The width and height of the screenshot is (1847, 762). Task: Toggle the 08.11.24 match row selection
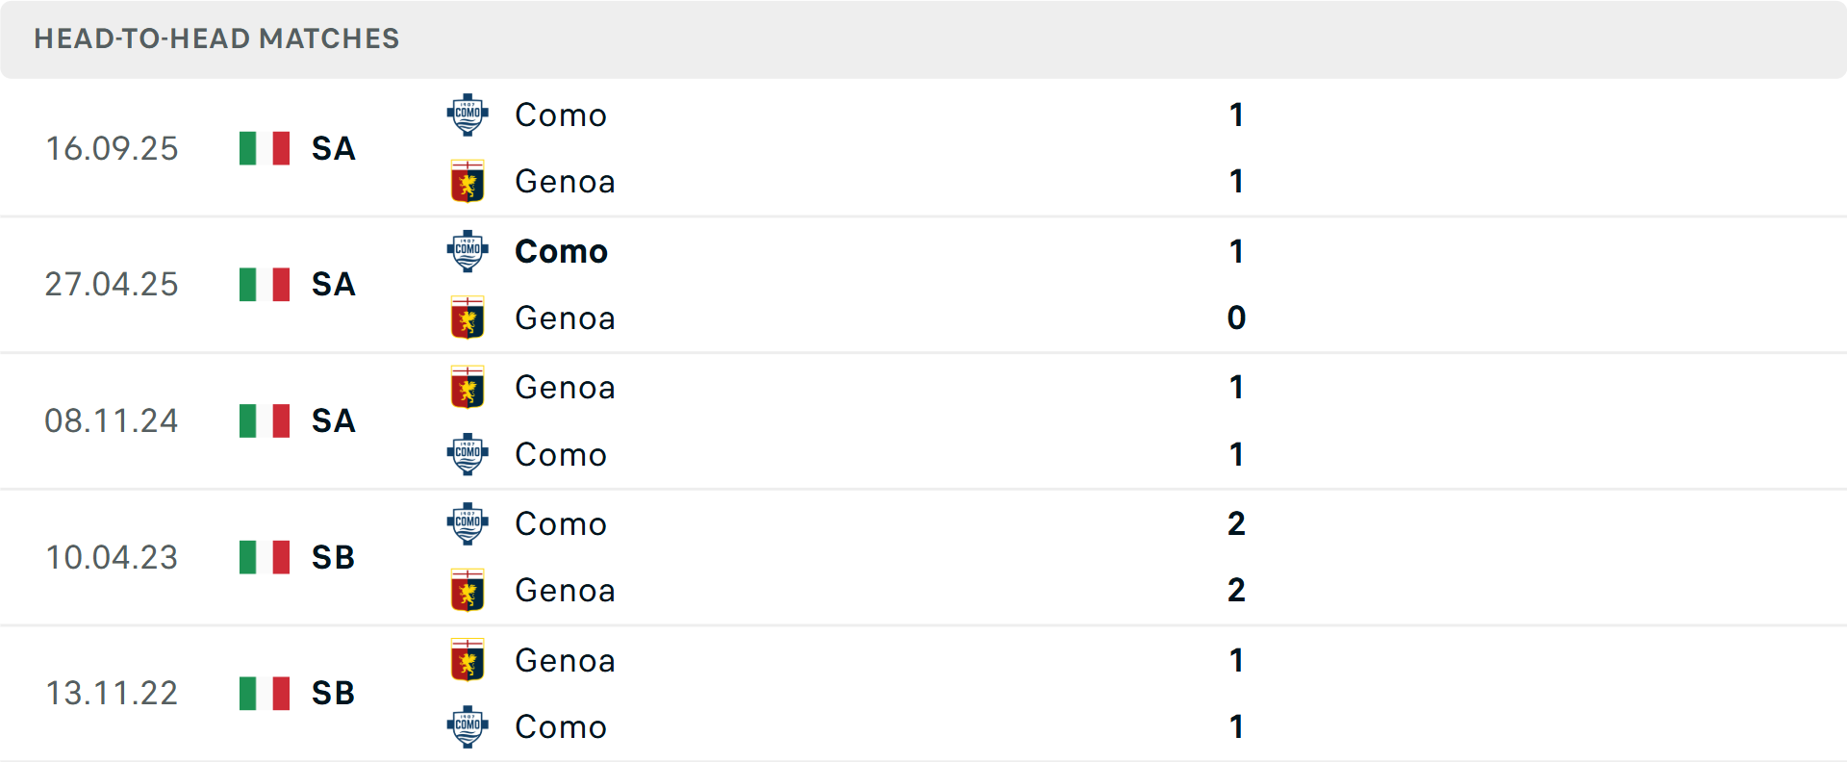point(923,420)
